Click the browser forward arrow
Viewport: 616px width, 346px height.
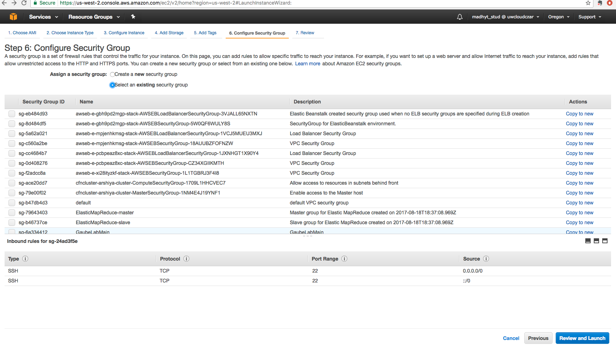coord(14,3)
